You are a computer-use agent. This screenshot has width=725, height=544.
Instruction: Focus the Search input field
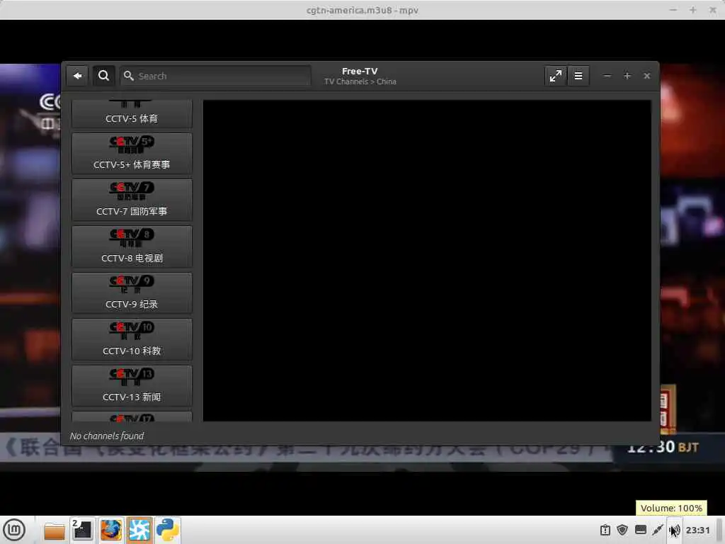point(215,76)
